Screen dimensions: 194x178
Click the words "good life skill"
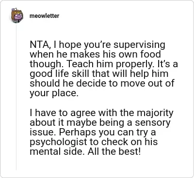click(x=60, y=74)
